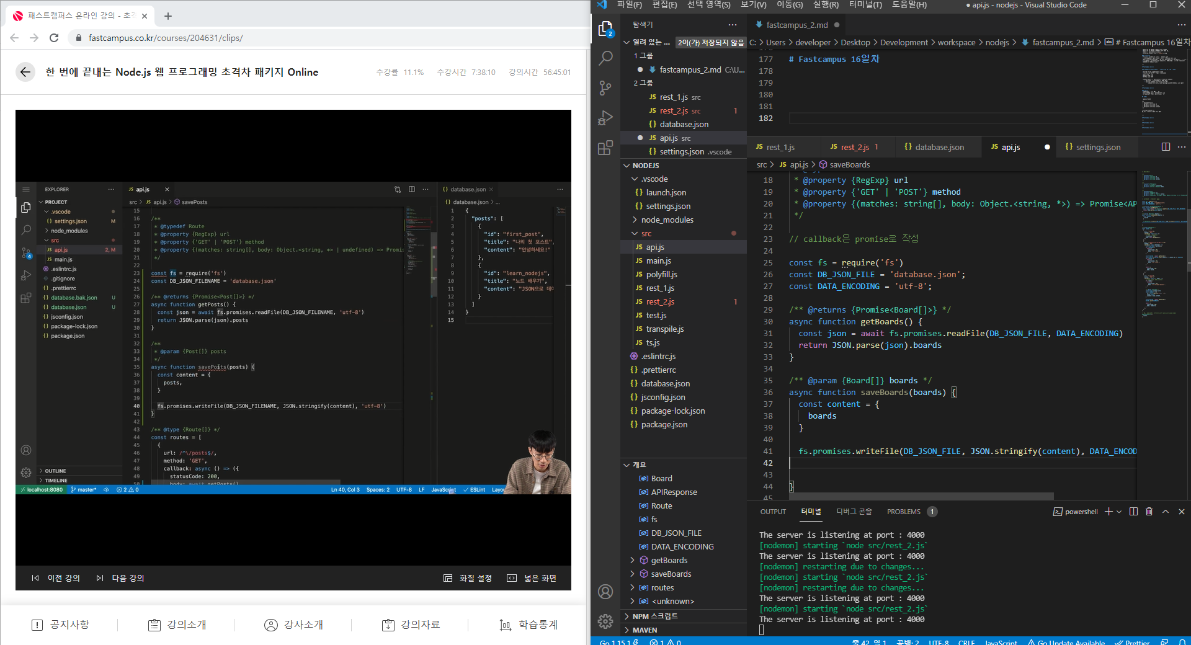Image resolution: width=1191 pixels, height=645 pixels.
Task: Split the api.js editor to the right
Action: pos(1166,147)
